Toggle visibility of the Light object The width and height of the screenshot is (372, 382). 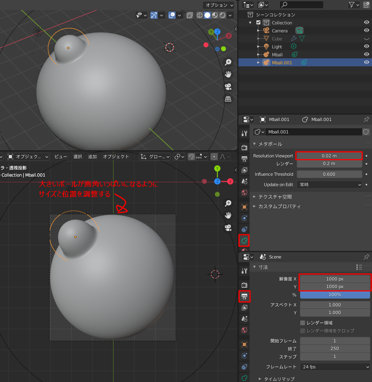(366, 46)
